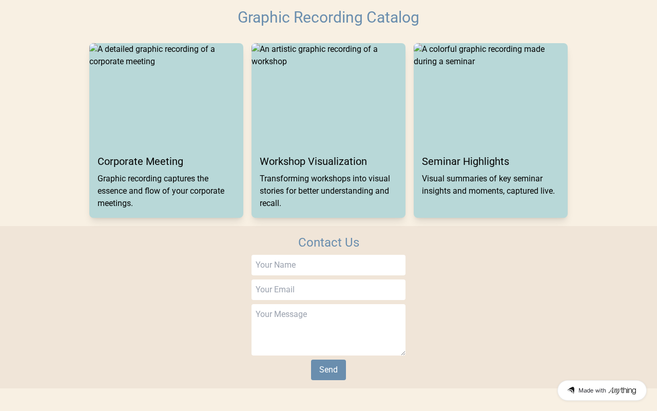The height and width of the screenshot is (411, 657).
Task: Click the seminar graphic recording image
Action: pyautogui.click(x=491, y=95)
